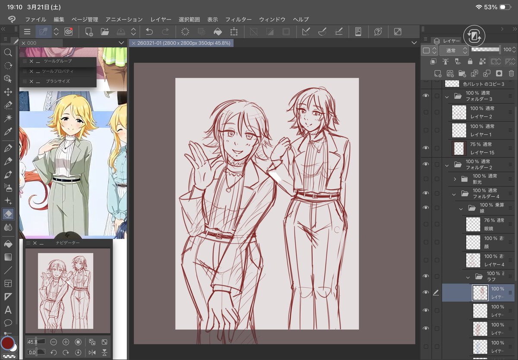Click the Navigator preview thumbnail
This screenshot has width=518, height=360.
pyautogui.click(x=68, y=291)
